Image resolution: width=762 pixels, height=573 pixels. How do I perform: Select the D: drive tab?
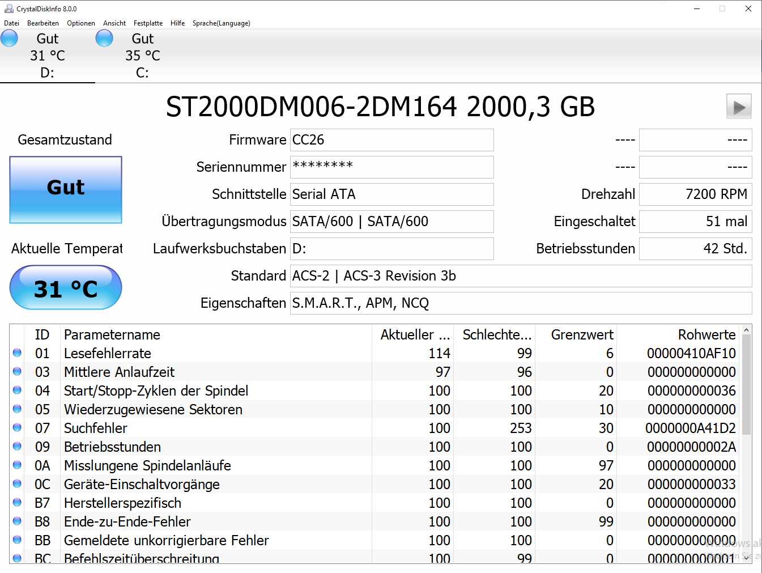tap(48, 56)
